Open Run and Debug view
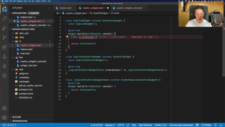225x127 pixels. click(4, 28)
